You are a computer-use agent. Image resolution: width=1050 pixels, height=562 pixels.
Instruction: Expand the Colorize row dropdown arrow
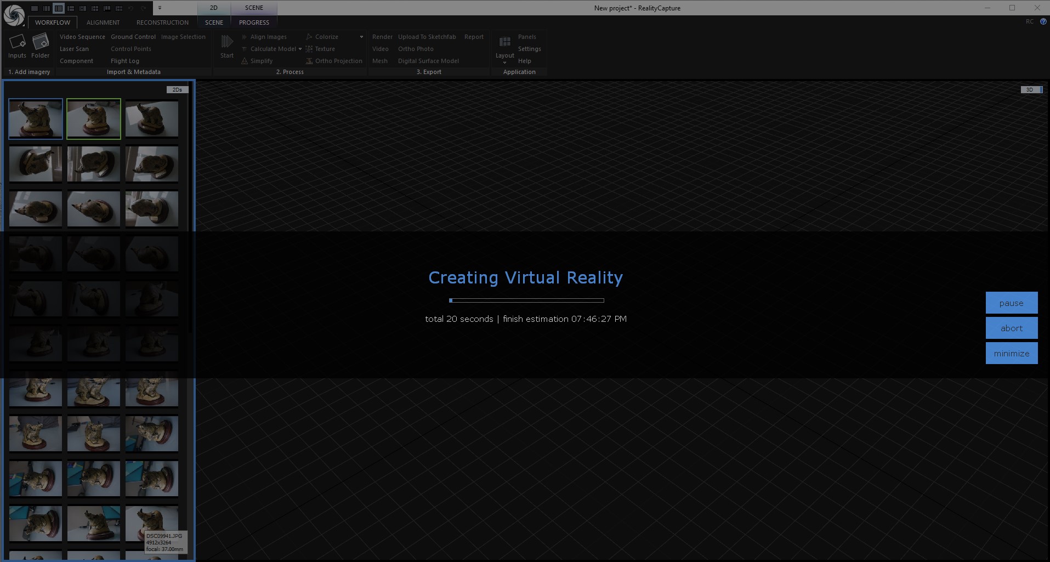click(x=361, y=37)
